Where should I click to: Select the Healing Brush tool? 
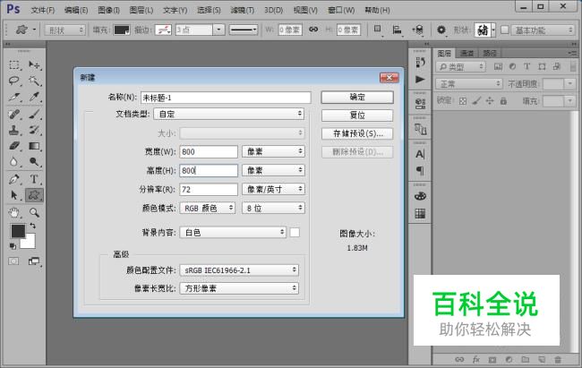14,114
